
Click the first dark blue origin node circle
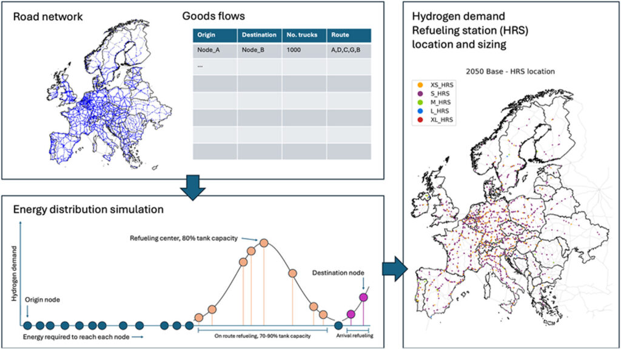coord(28,325)
